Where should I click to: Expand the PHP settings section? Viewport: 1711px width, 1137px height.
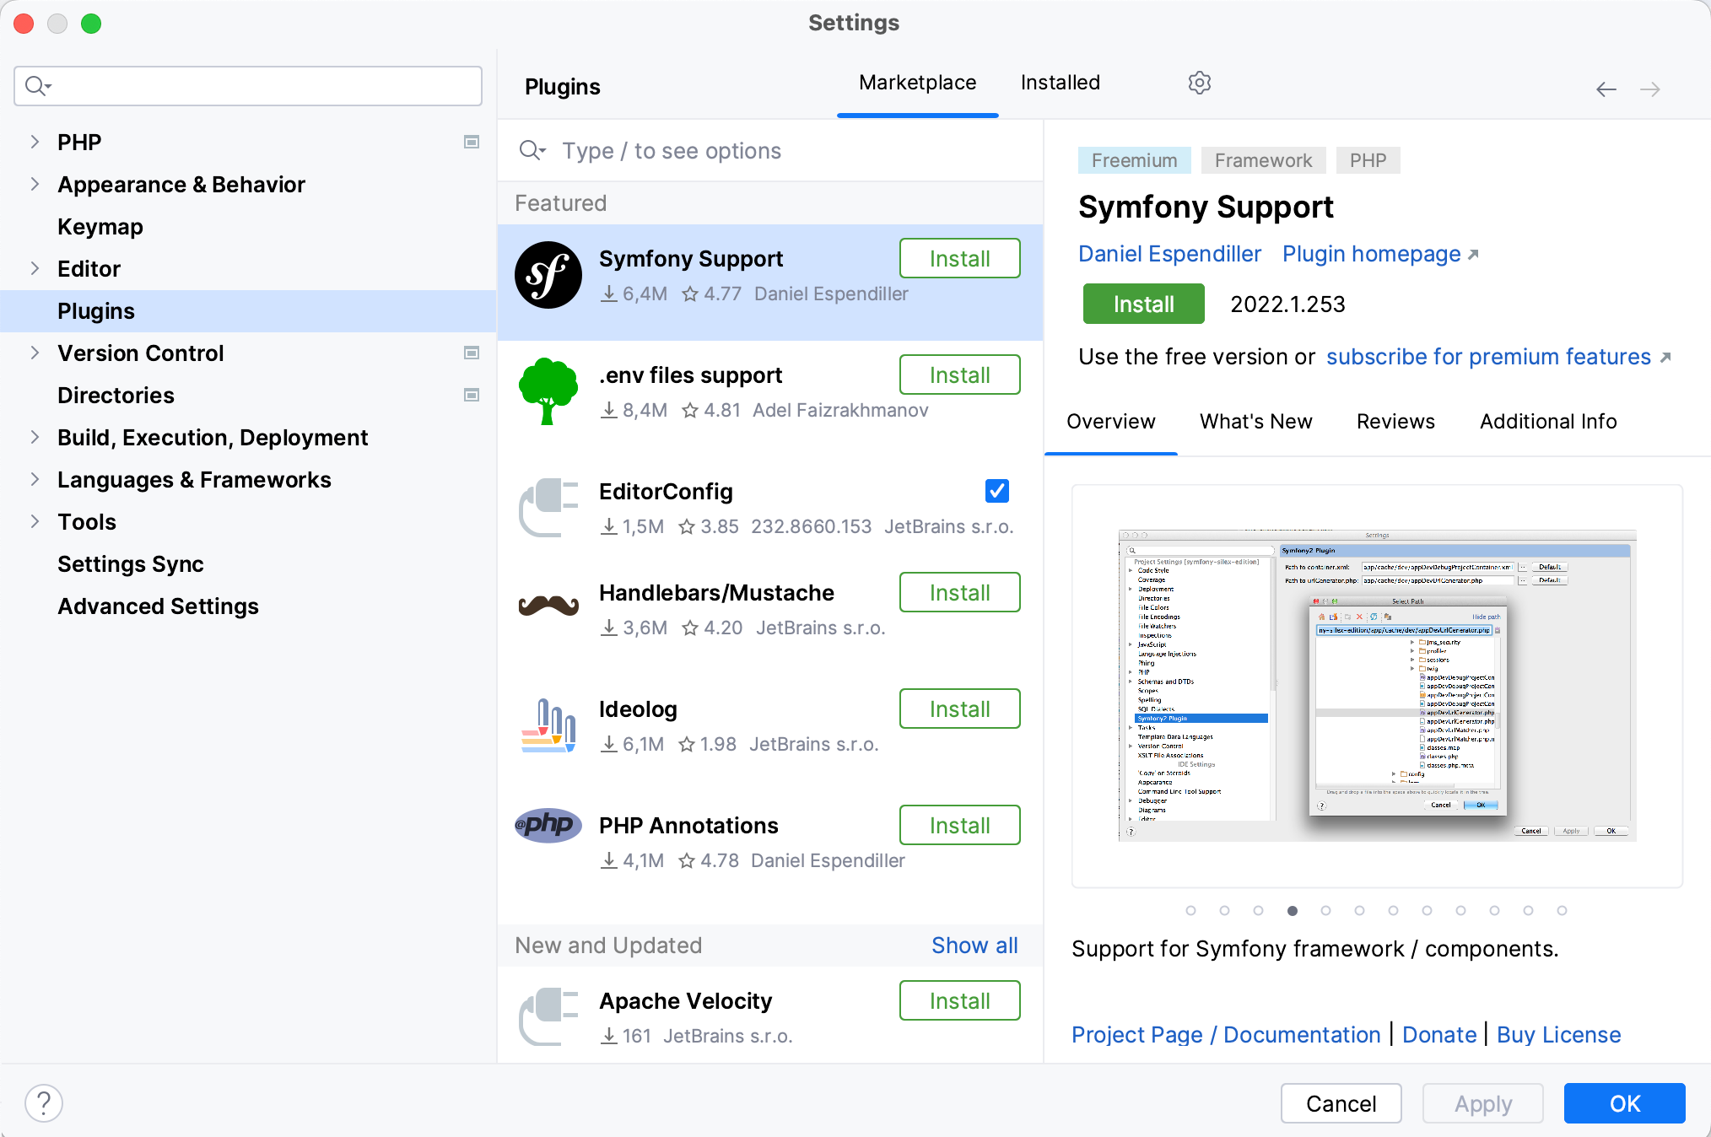point(35,142)
